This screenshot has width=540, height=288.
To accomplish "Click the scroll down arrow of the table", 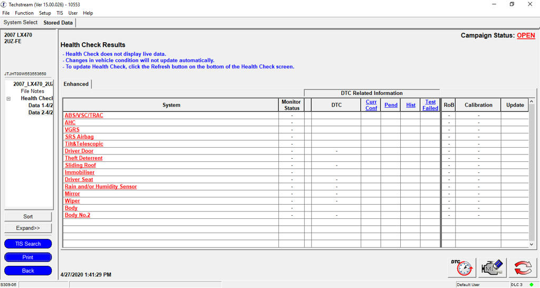I will coord(532,244).
